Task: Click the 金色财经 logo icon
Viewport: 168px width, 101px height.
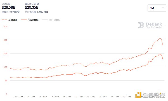Action: coord(138,95)
